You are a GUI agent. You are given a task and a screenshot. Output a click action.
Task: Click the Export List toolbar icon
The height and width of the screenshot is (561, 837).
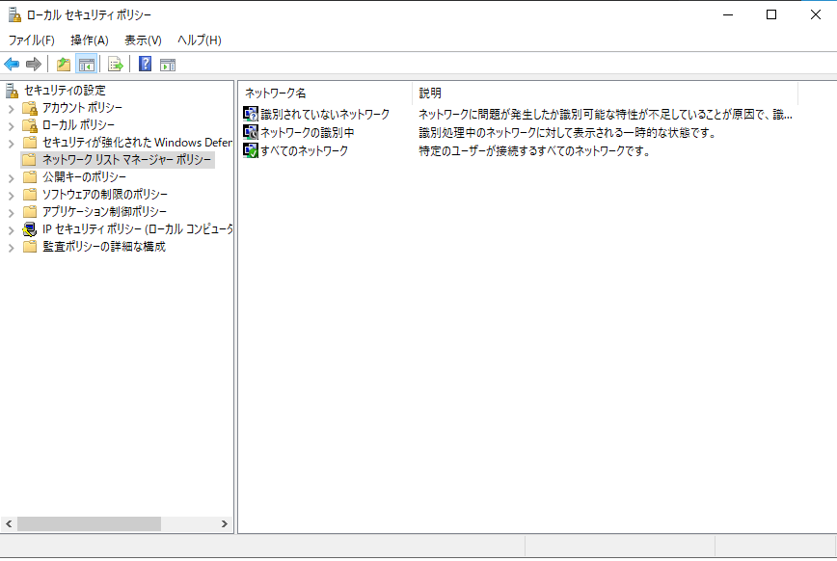click(116, 65)
